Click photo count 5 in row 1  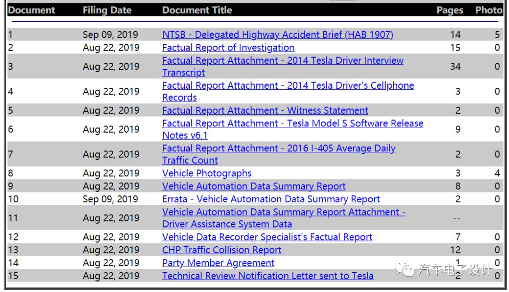click(497, 34)
